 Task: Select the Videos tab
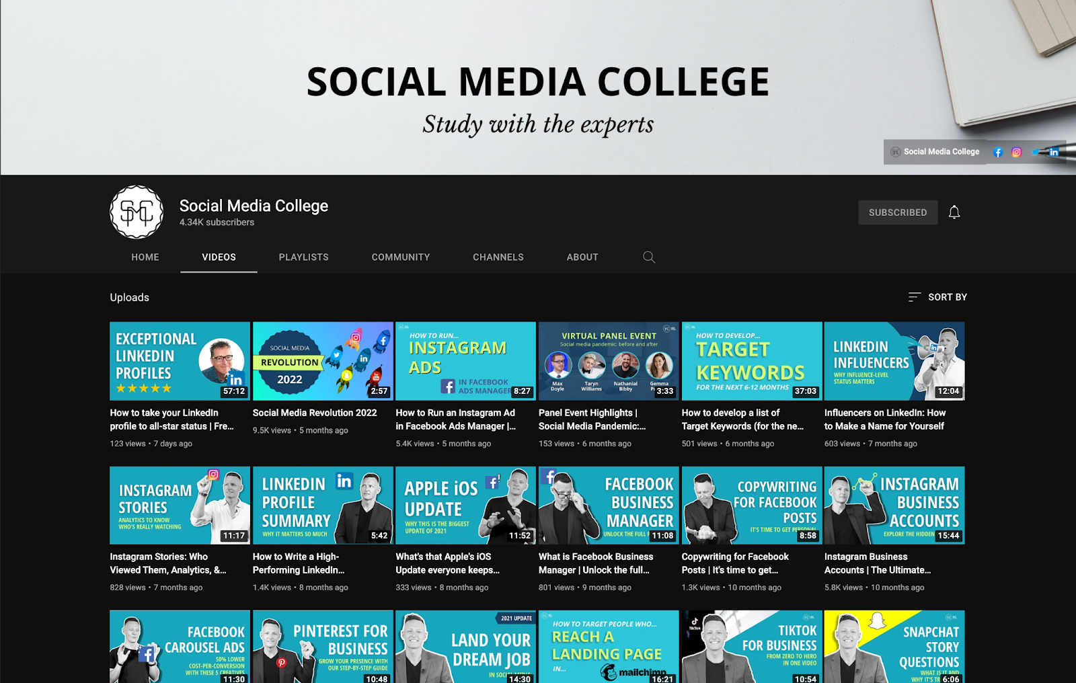(x=219, y=257)
